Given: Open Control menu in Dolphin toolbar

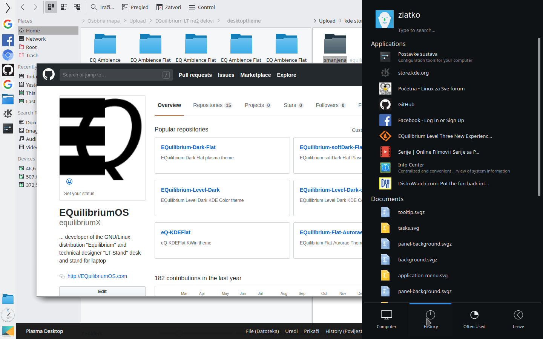Looking at the screenshot, I should tap(202, 7).
